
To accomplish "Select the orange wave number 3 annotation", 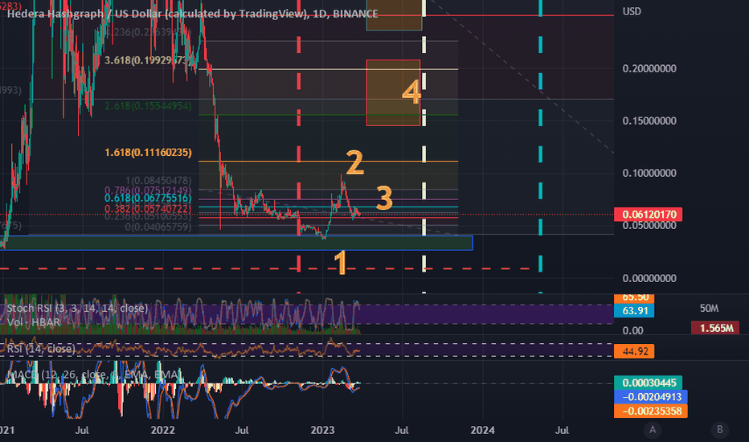I will [384, 198].
